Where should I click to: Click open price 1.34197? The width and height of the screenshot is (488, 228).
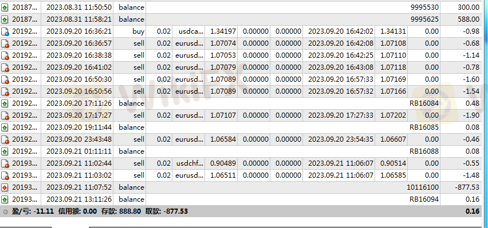(223, 31)
